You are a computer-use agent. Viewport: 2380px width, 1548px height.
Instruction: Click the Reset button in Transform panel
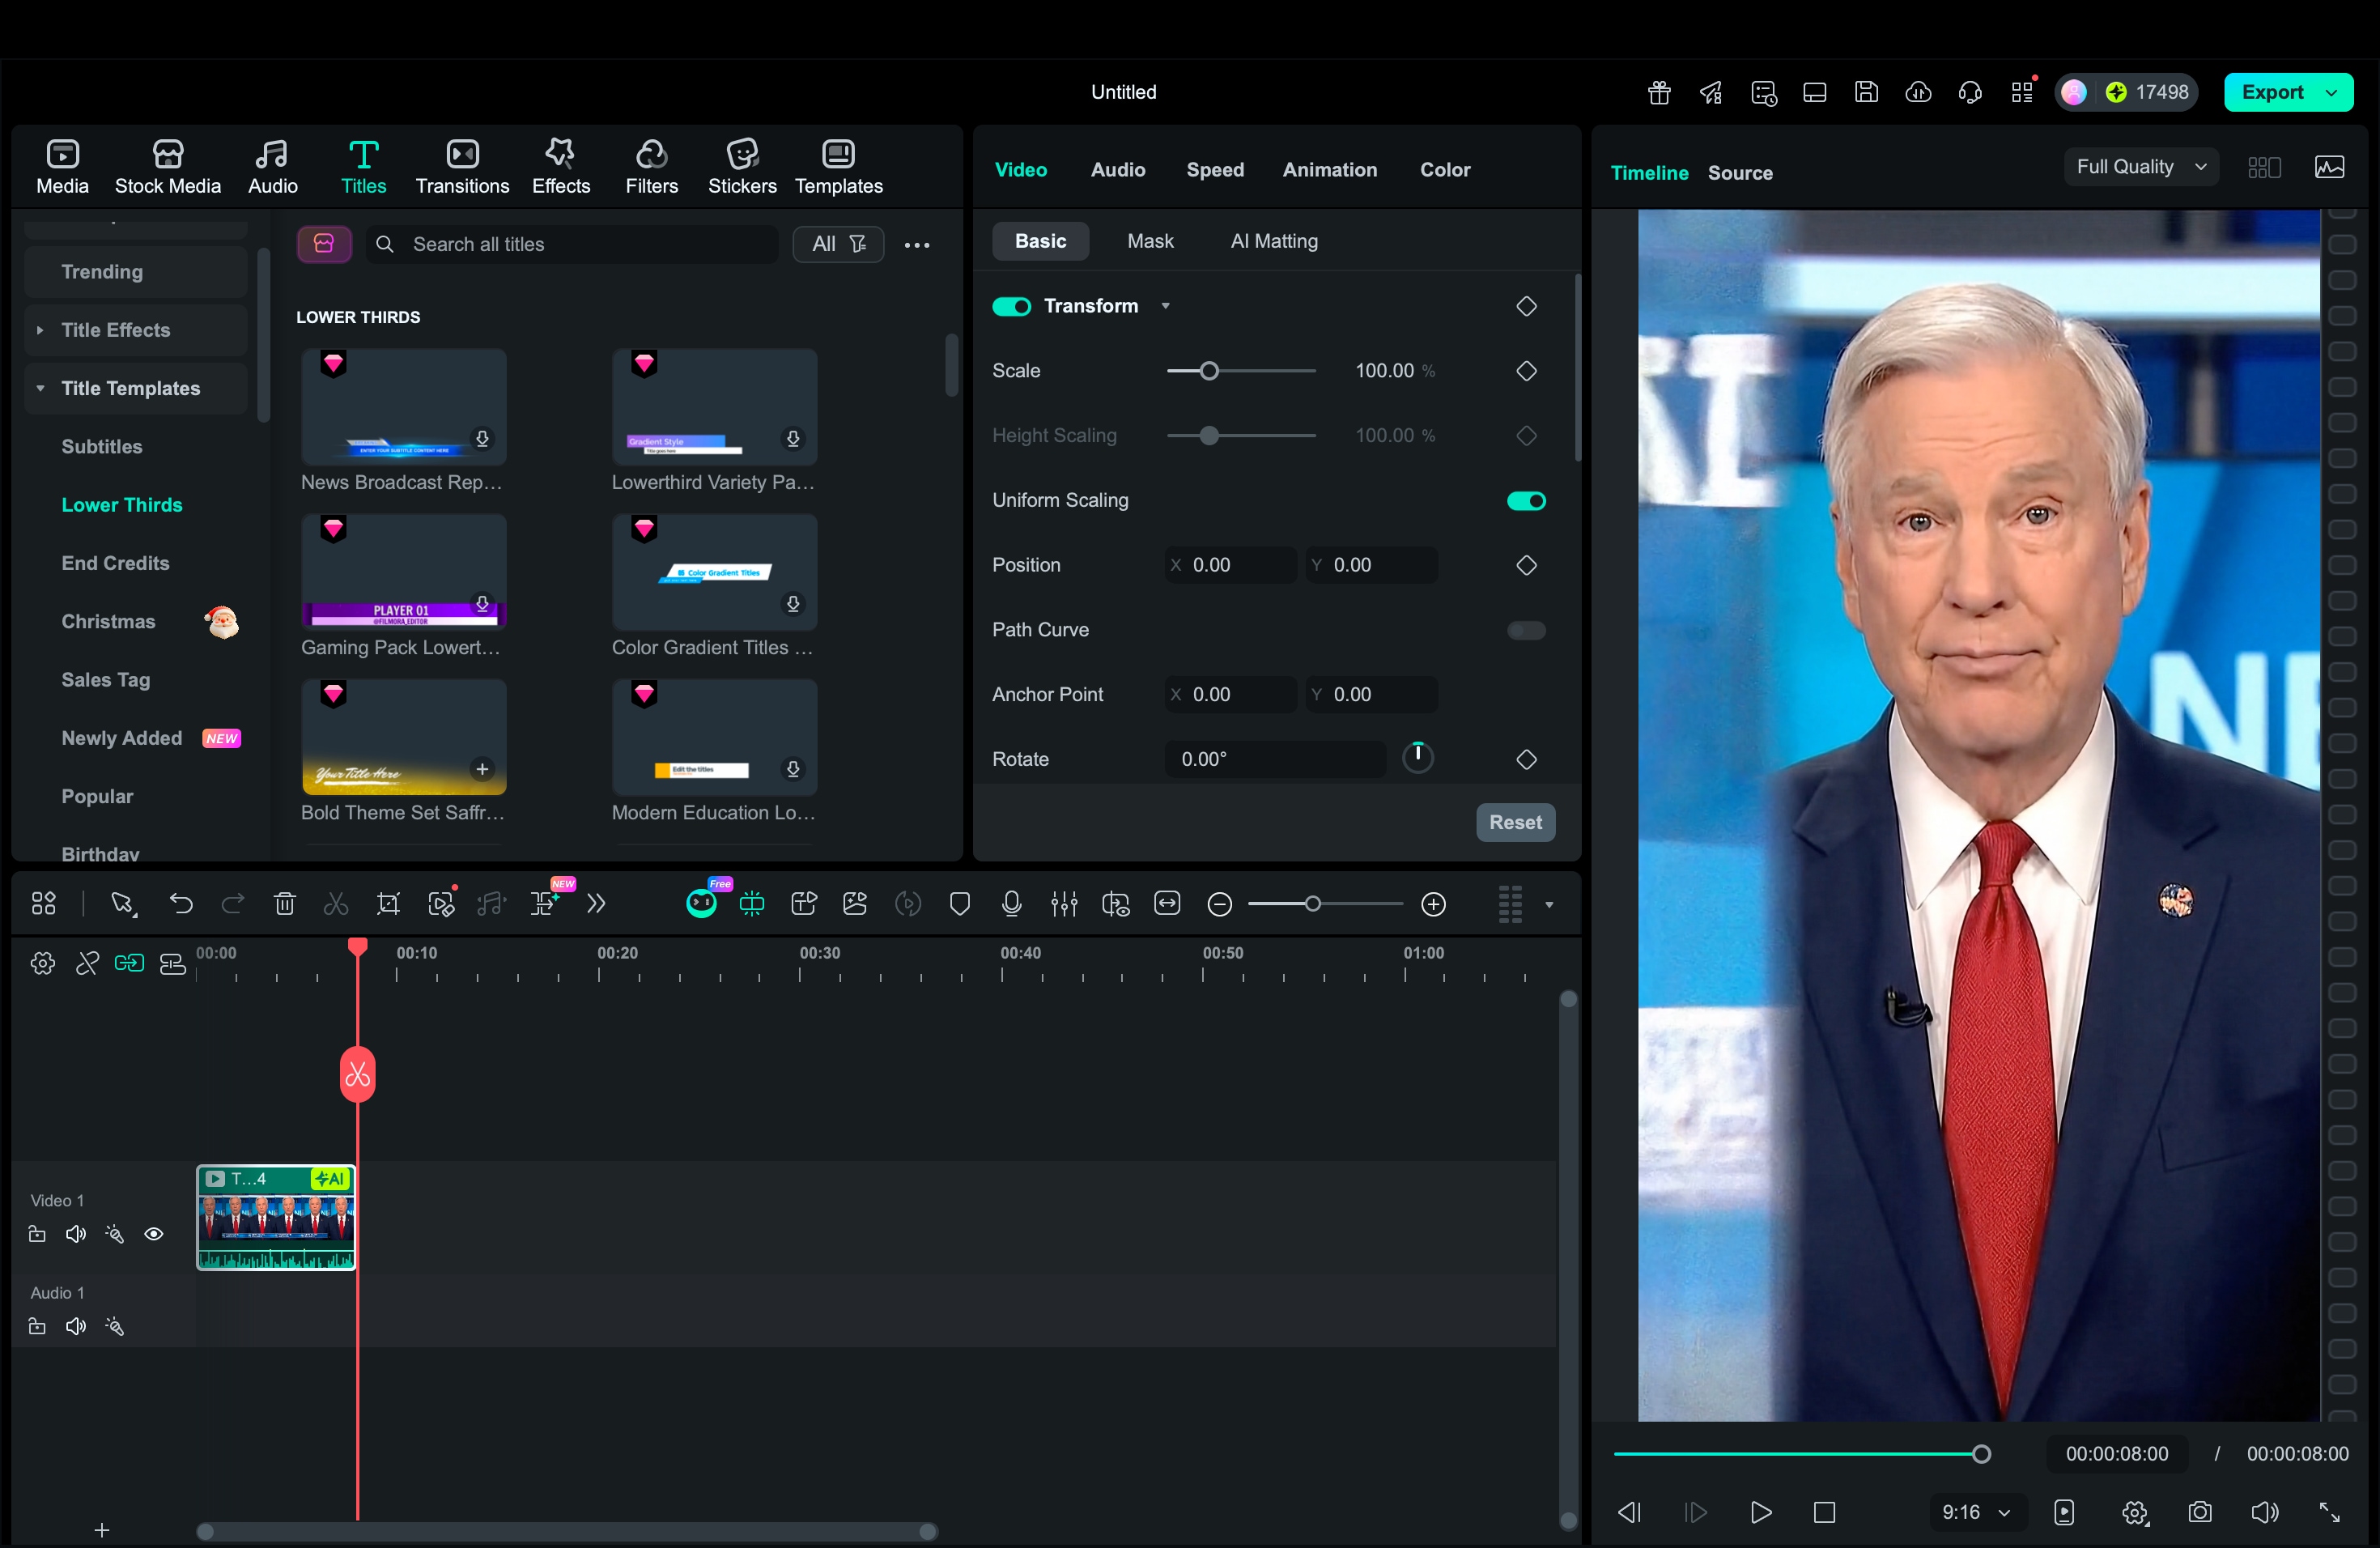(x=1515, y=822)
